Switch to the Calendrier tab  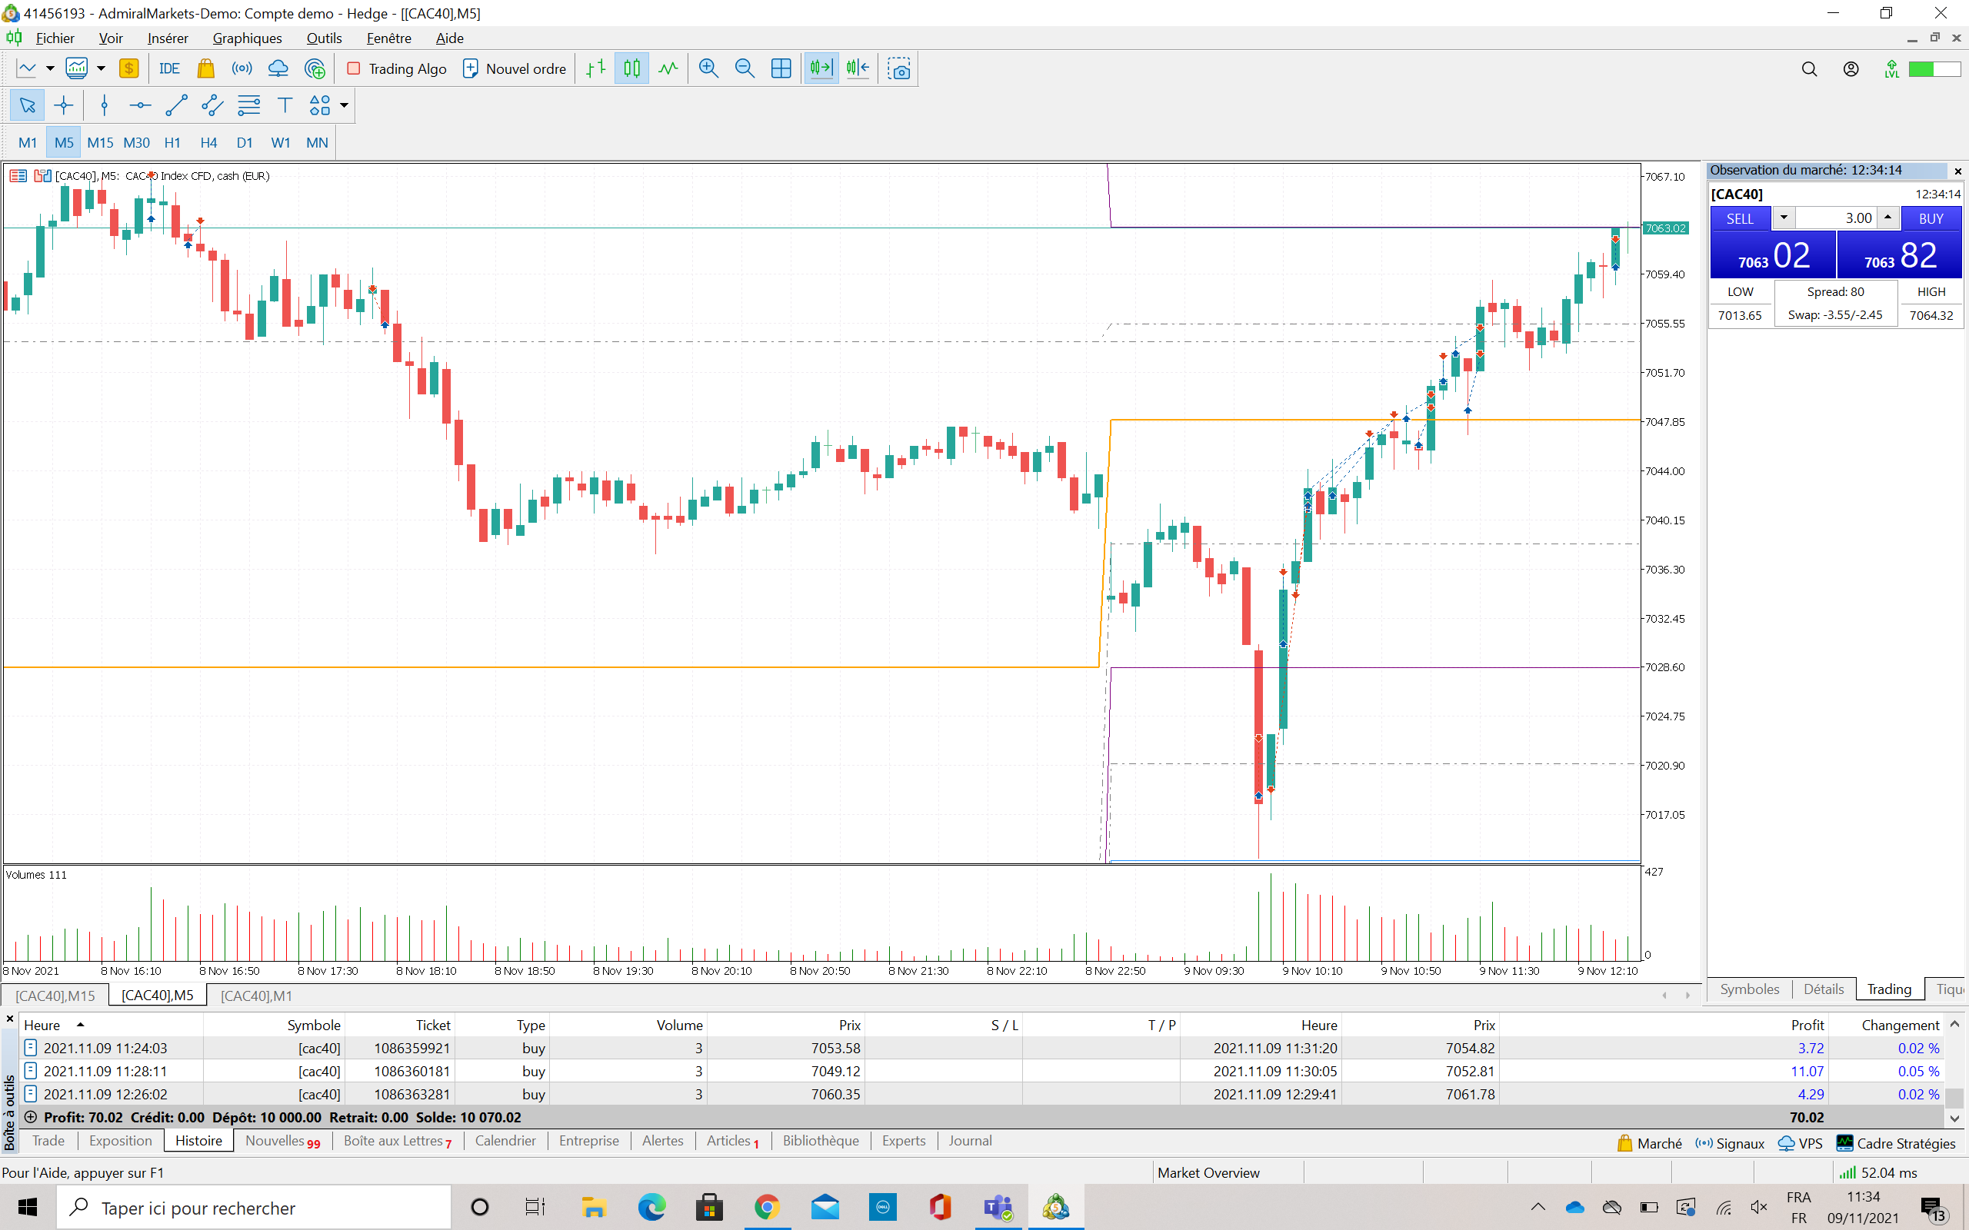(x=505, y=1141)
